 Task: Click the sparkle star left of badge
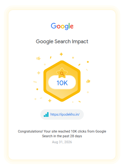[39, 73]
